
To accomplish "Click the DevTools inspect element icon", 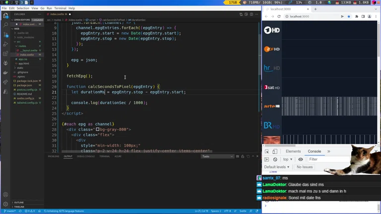I will click(267, 152).
